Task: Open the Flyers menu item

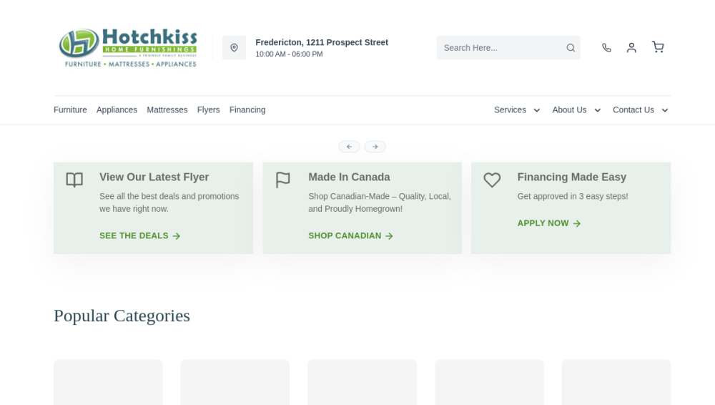Action: (x=208, y=109)
